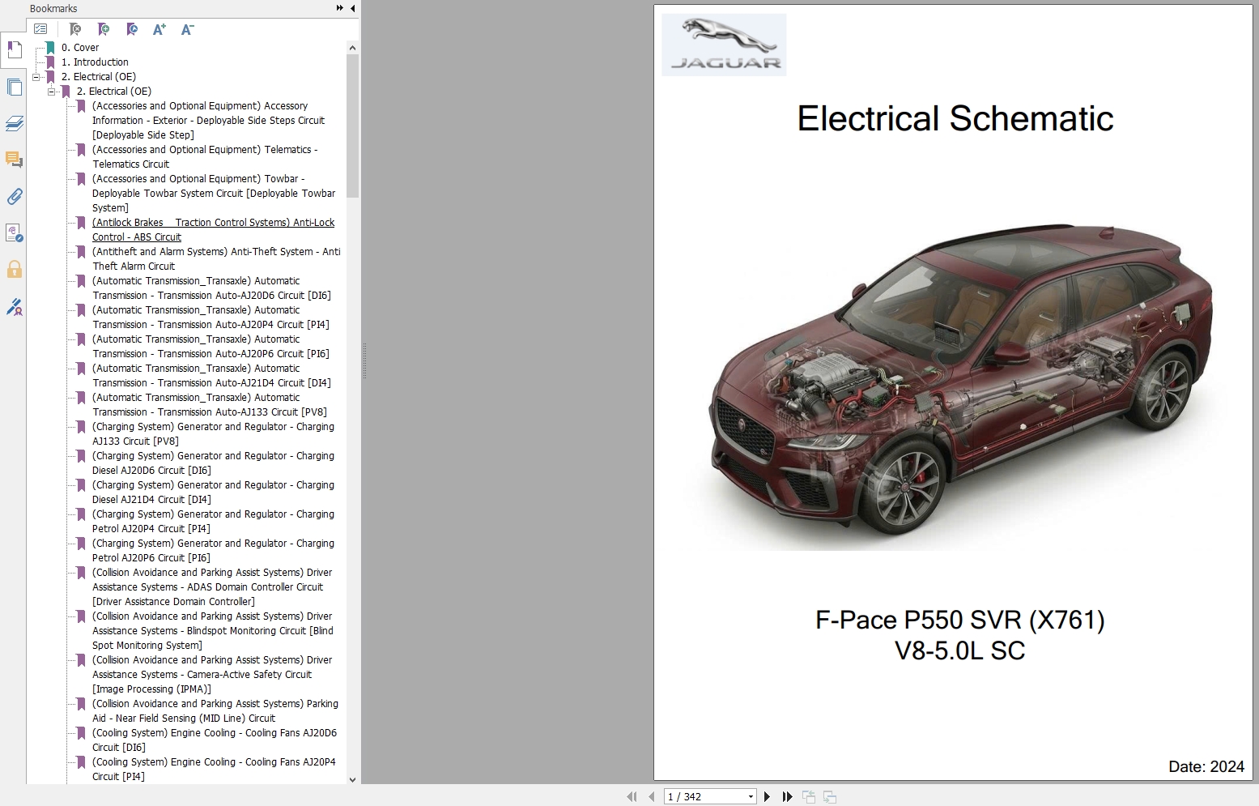
Task: Open the Pages thumbnails panel in sidebar
Action: (x=14, y=87)
